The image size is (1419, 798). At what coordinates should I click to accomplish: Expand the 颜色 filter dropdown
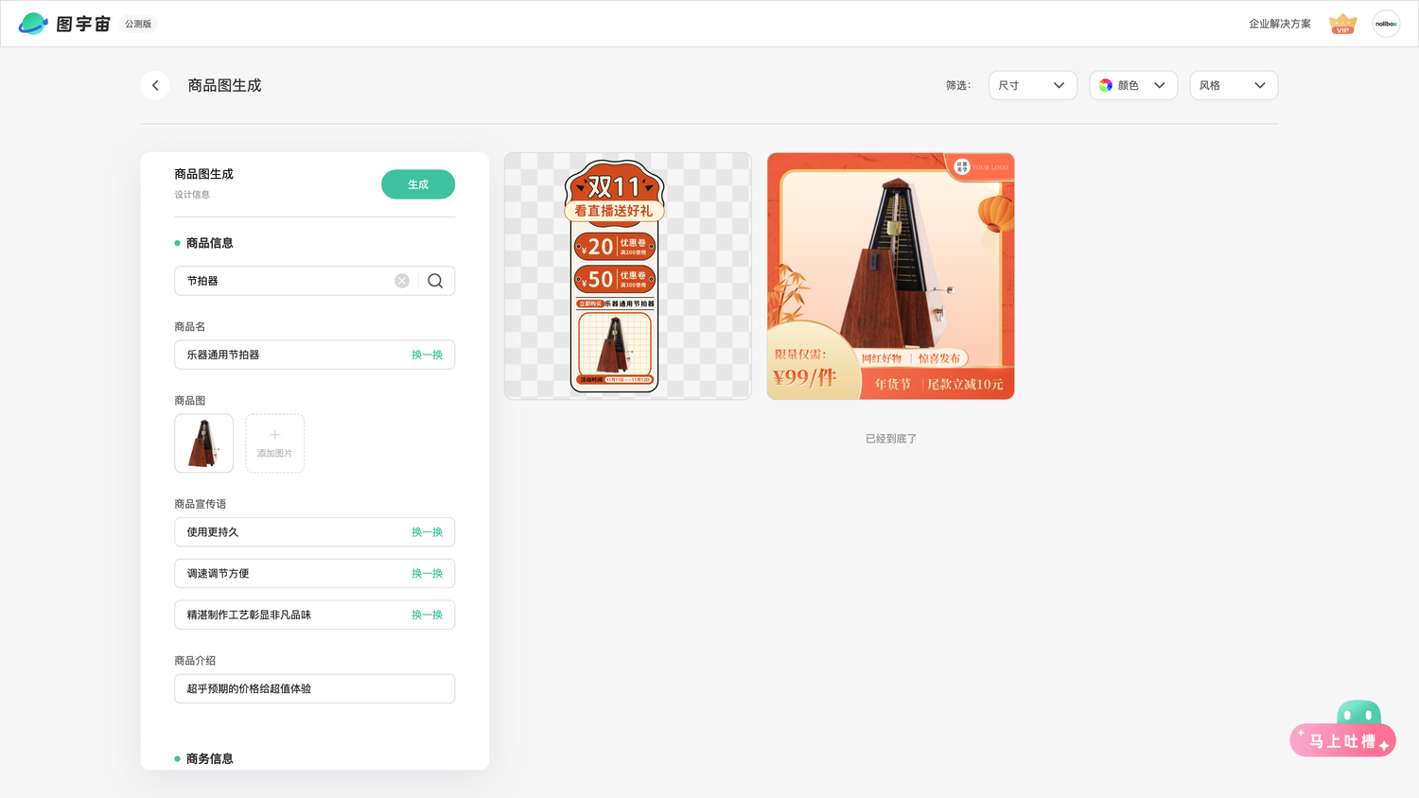pyautogui.click(x=1133, y=85)
